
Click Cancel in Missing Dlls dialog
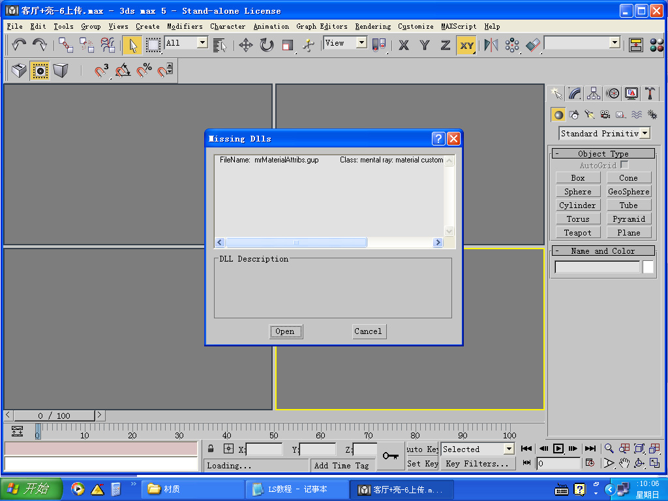369,331
